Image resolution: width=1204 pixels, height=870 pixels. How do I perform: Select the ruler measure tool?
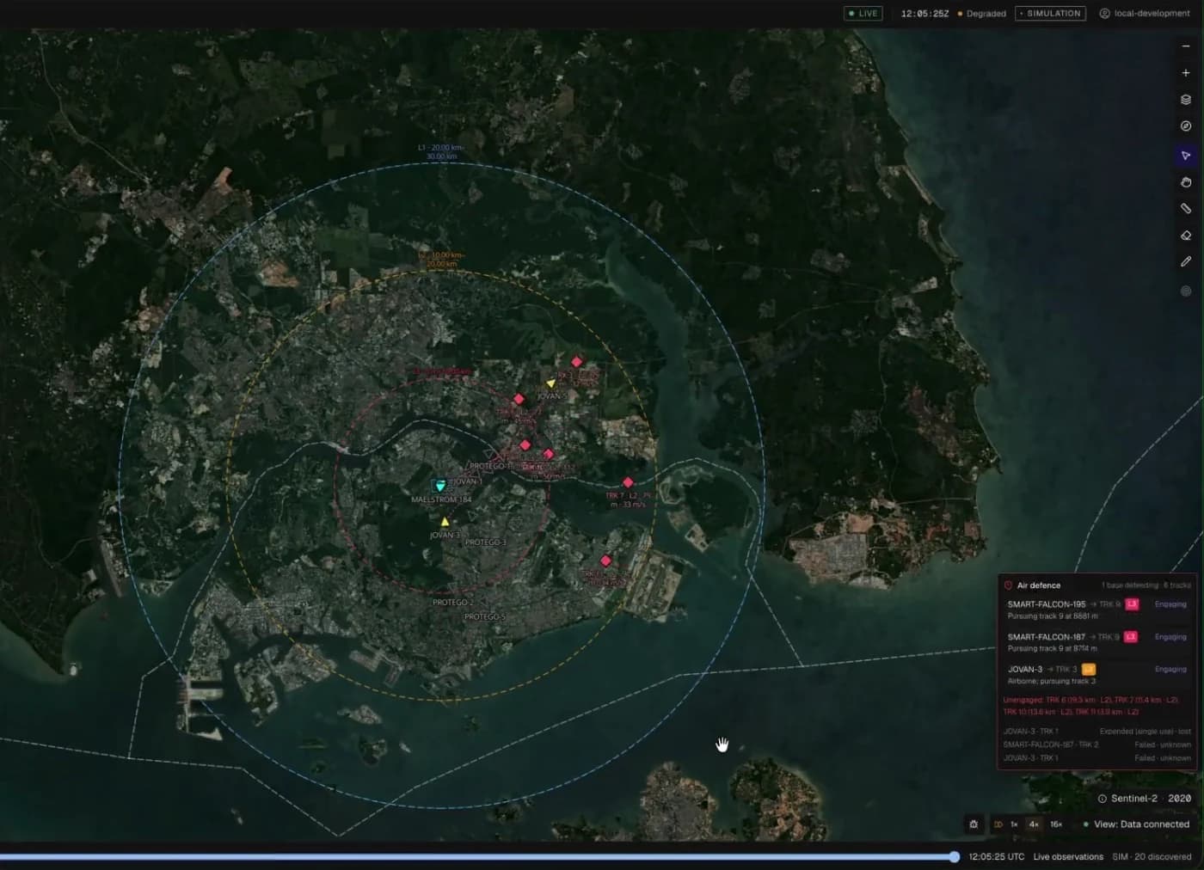coord(1186,209)
